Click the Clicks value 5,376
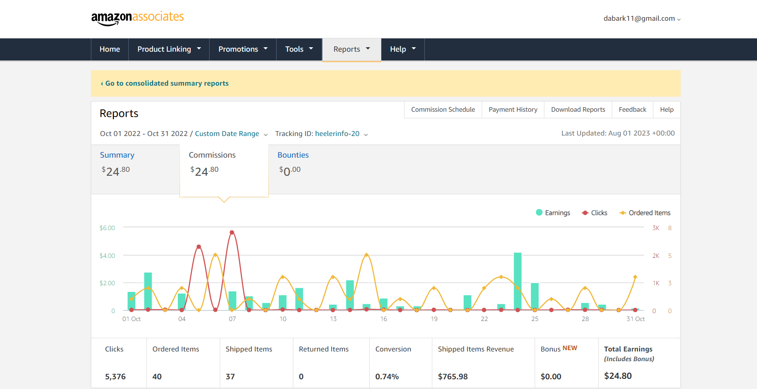 (115, 377)
